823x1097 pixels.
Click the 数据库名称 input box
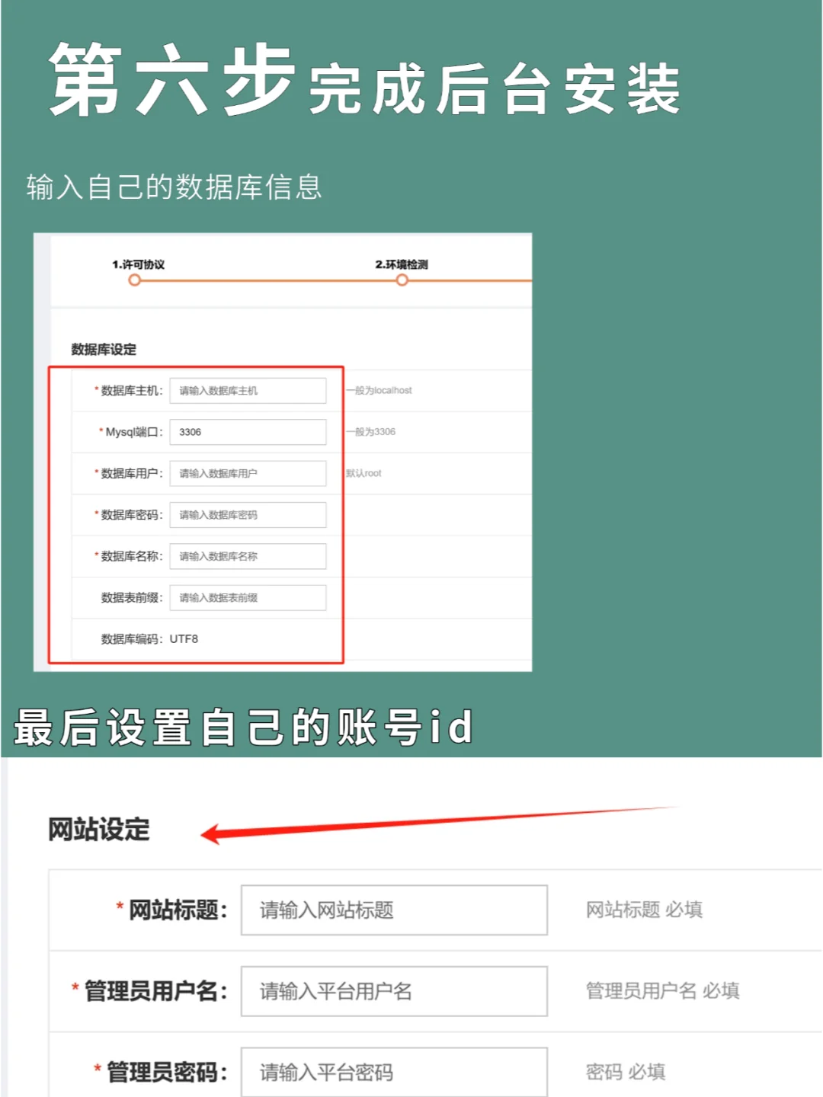tap(248, 556)
